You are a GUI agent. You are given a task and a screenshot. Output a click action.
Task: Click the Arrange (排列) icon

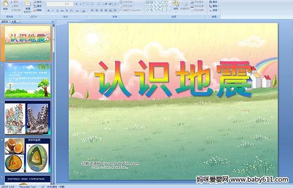[176, 4]
